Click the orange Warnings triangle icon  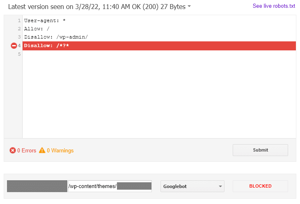pos(42,150)
